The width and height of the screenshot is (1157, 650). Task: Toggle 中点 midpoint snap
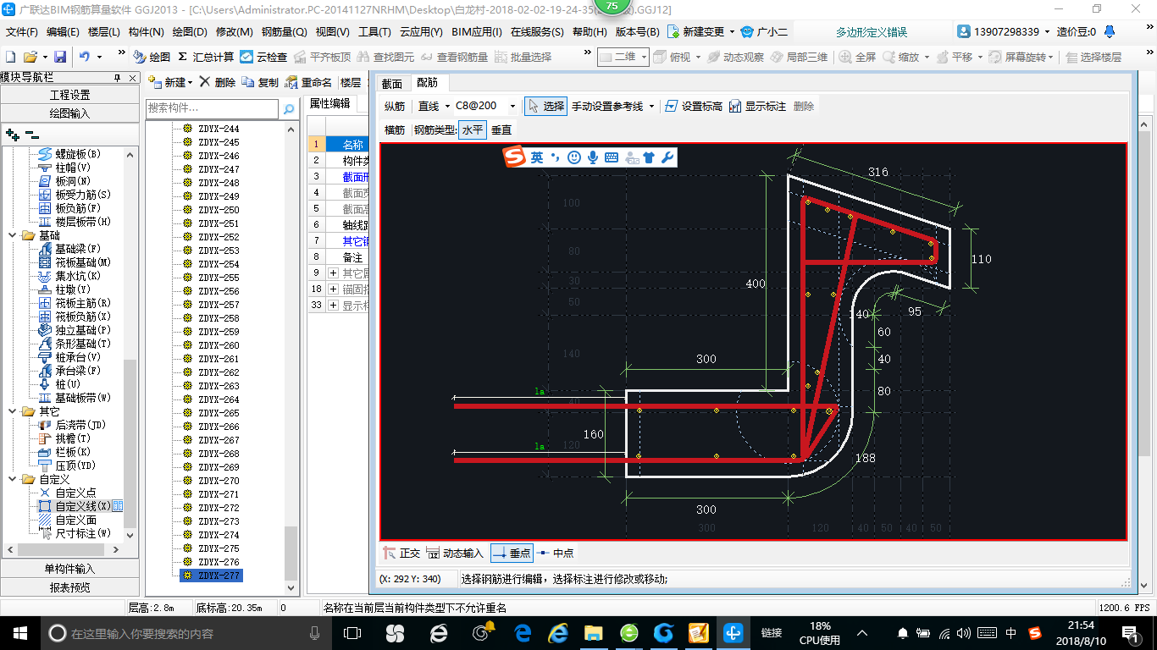[556, 553]
